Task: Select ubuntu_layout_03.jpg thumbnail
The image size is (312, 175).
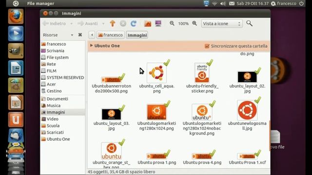Action: 112,114
